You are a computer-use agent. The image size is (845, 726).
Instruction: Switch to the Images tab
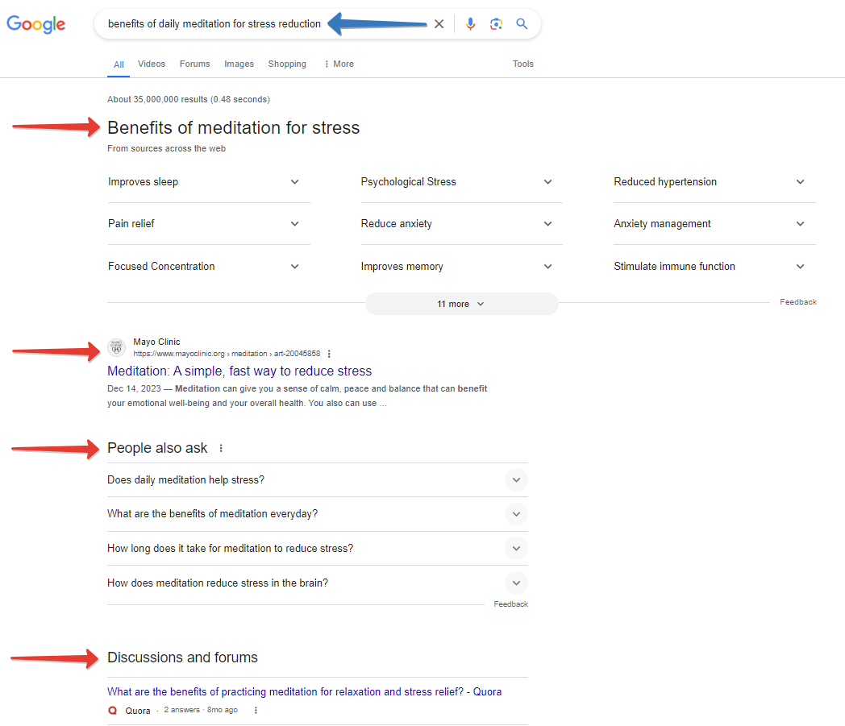(x=239, y=64)
